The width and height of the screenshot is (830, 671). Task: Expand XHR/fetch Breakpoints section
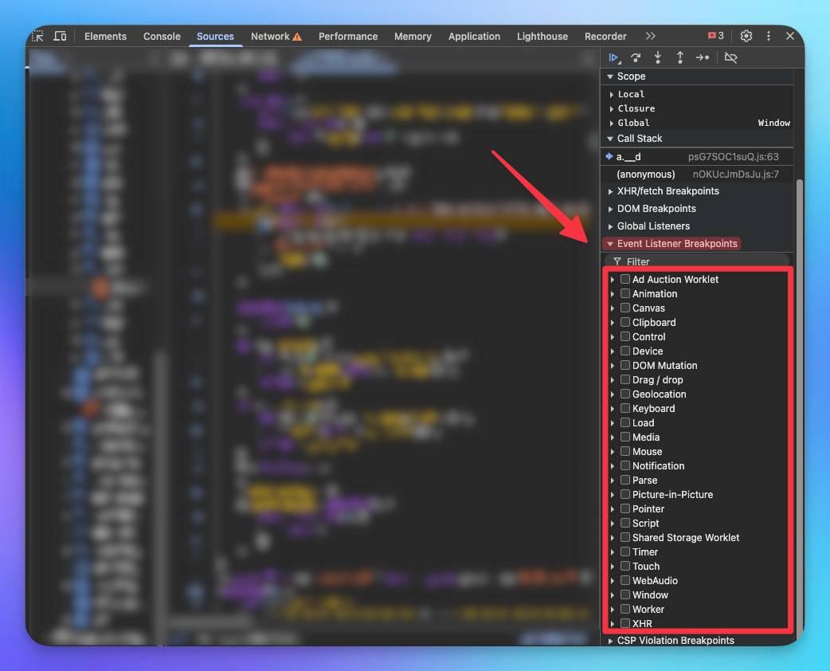tap(610, 191)
